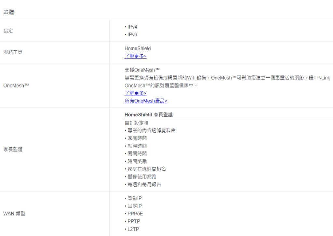Open 了解更多 link in OneMesh row
Screen dimensions: 333x236
click(135, 93)
